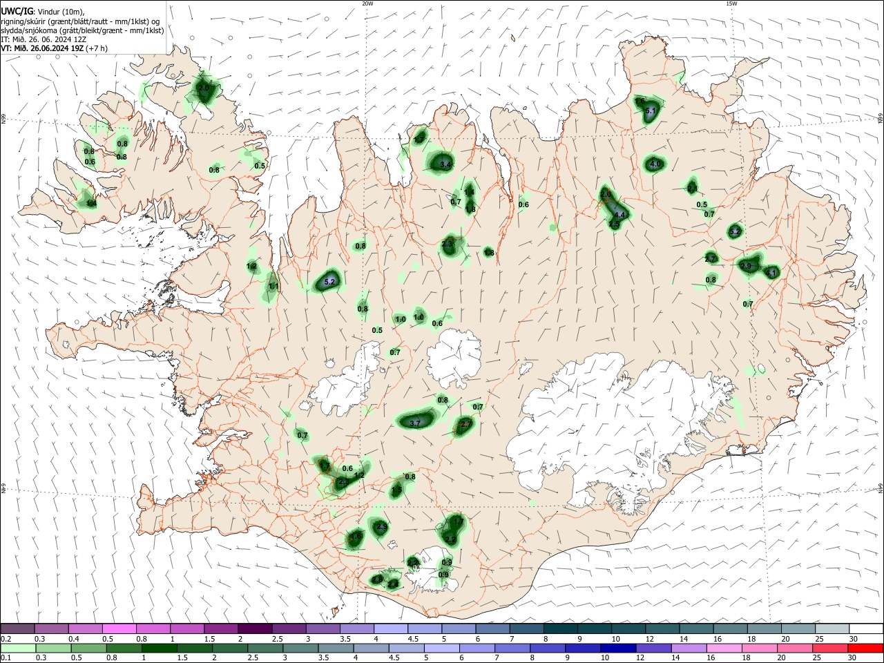This screenshot has width=884, height=663.
Task: Click the 'IT: Mið. 26. 06. 2024 12Z' line
Action: click(x=44, y=39)
